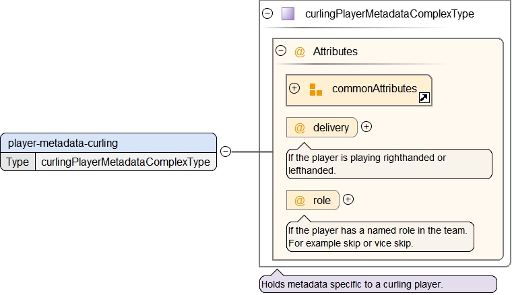This screenshot has width=512, height=295.
Task: Expand the role attribute plus button
Action: tap(348, 199)
